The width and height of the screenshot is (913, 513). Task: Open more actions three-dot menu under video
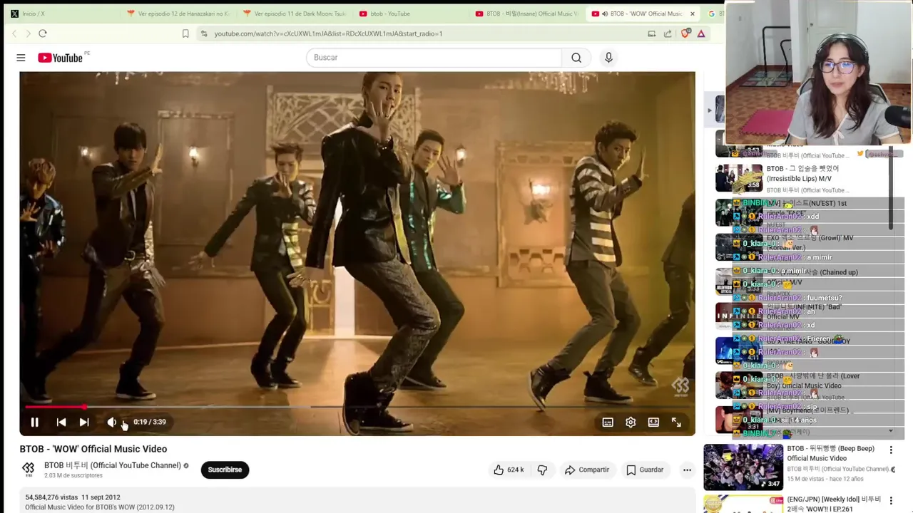tap(687, 470)
